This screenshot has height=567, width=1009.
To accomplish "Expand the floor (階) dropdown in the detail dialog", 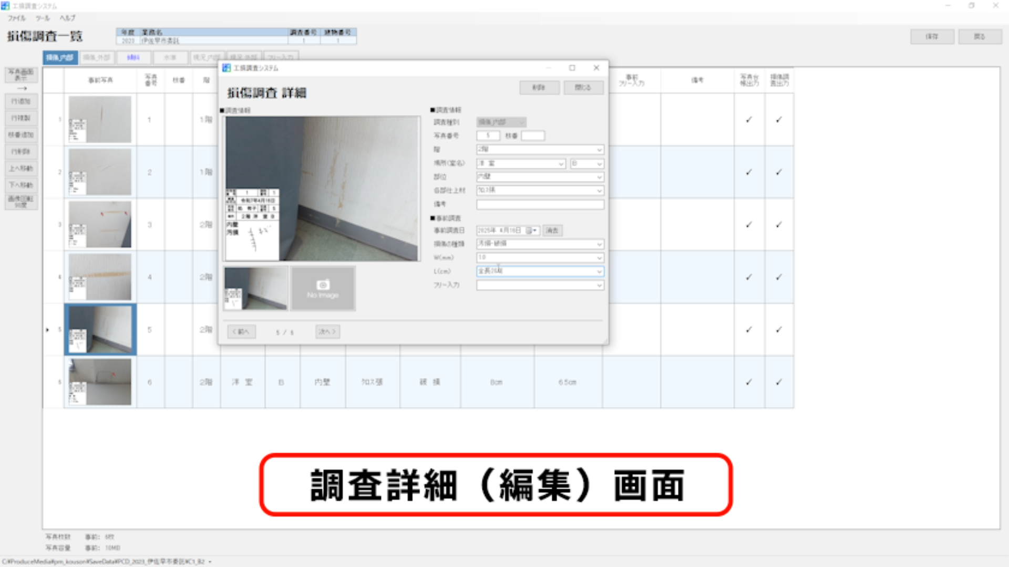I will 599,150.
